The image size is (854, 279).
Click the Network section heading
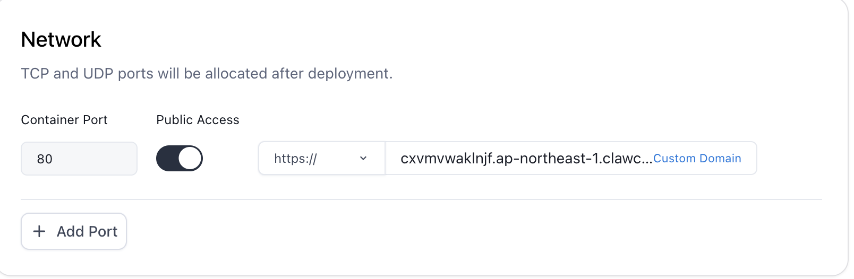[x=61, y=39]
